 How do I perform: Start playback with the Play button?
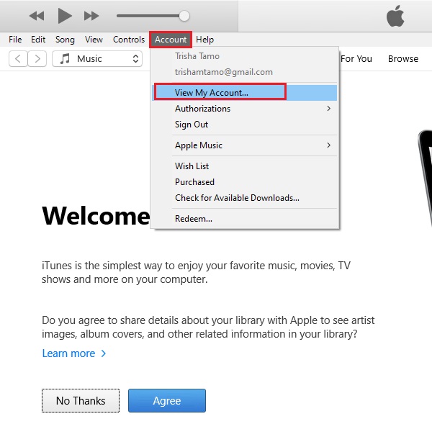point(65,16)
